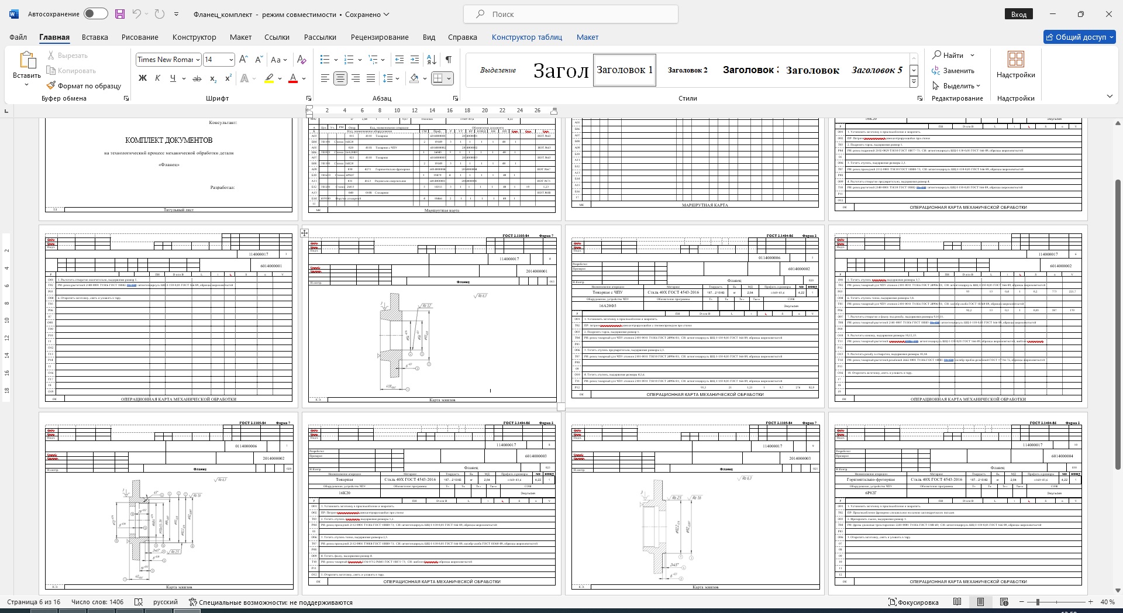Increase paragraph indent
Image resolution: width=1123 pixels, height=613 pixels.
pyautogui.click(x=415, y=60)
